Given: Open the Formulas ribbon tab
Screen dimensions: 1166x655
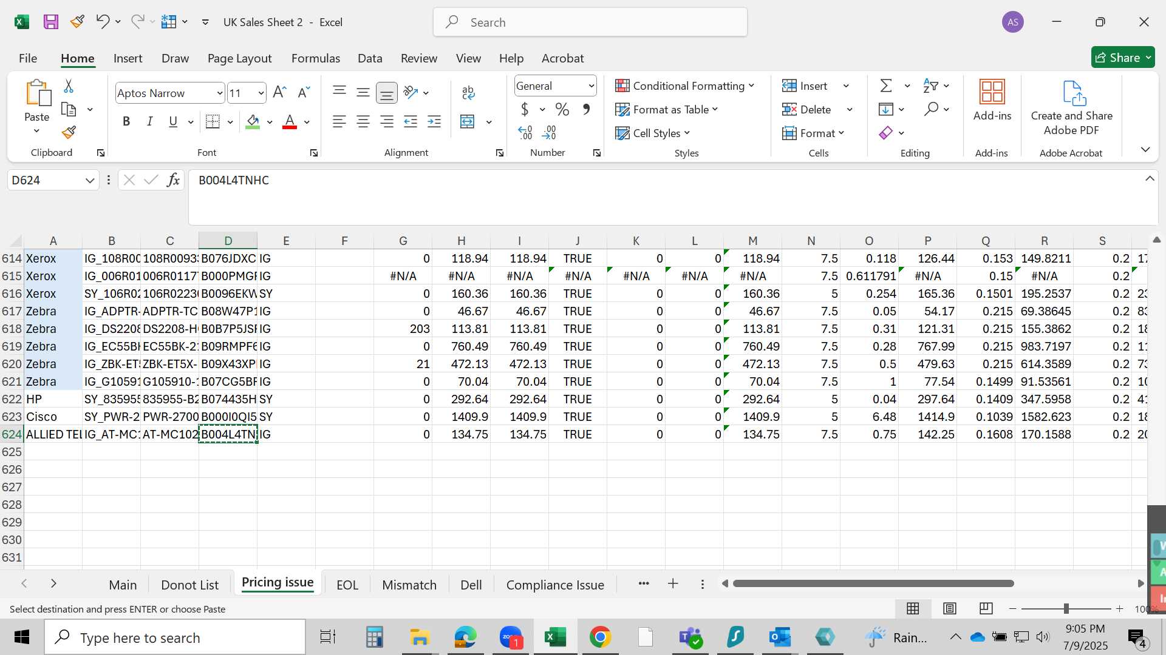Looking at the screenshot, I should coord(316,58).
